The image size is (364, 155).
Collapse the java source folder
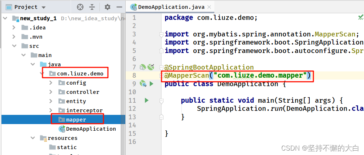pyautogui.click(x=33, y=64)
